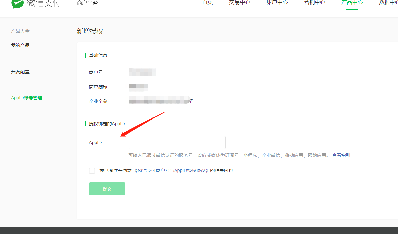398x234 pixels.
Task: Open 我的产品 in the sidebar
Action: click(20, 45)
